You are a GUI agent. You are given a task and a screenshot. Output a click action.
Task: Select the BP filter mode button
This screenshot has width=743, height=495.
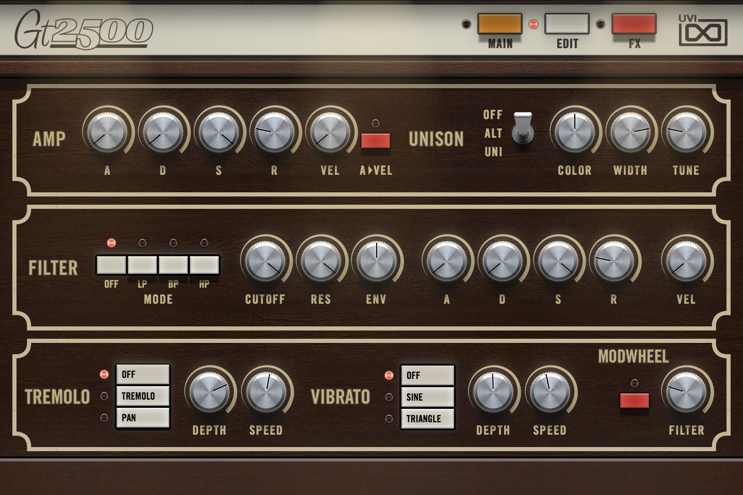coord(173,265)
